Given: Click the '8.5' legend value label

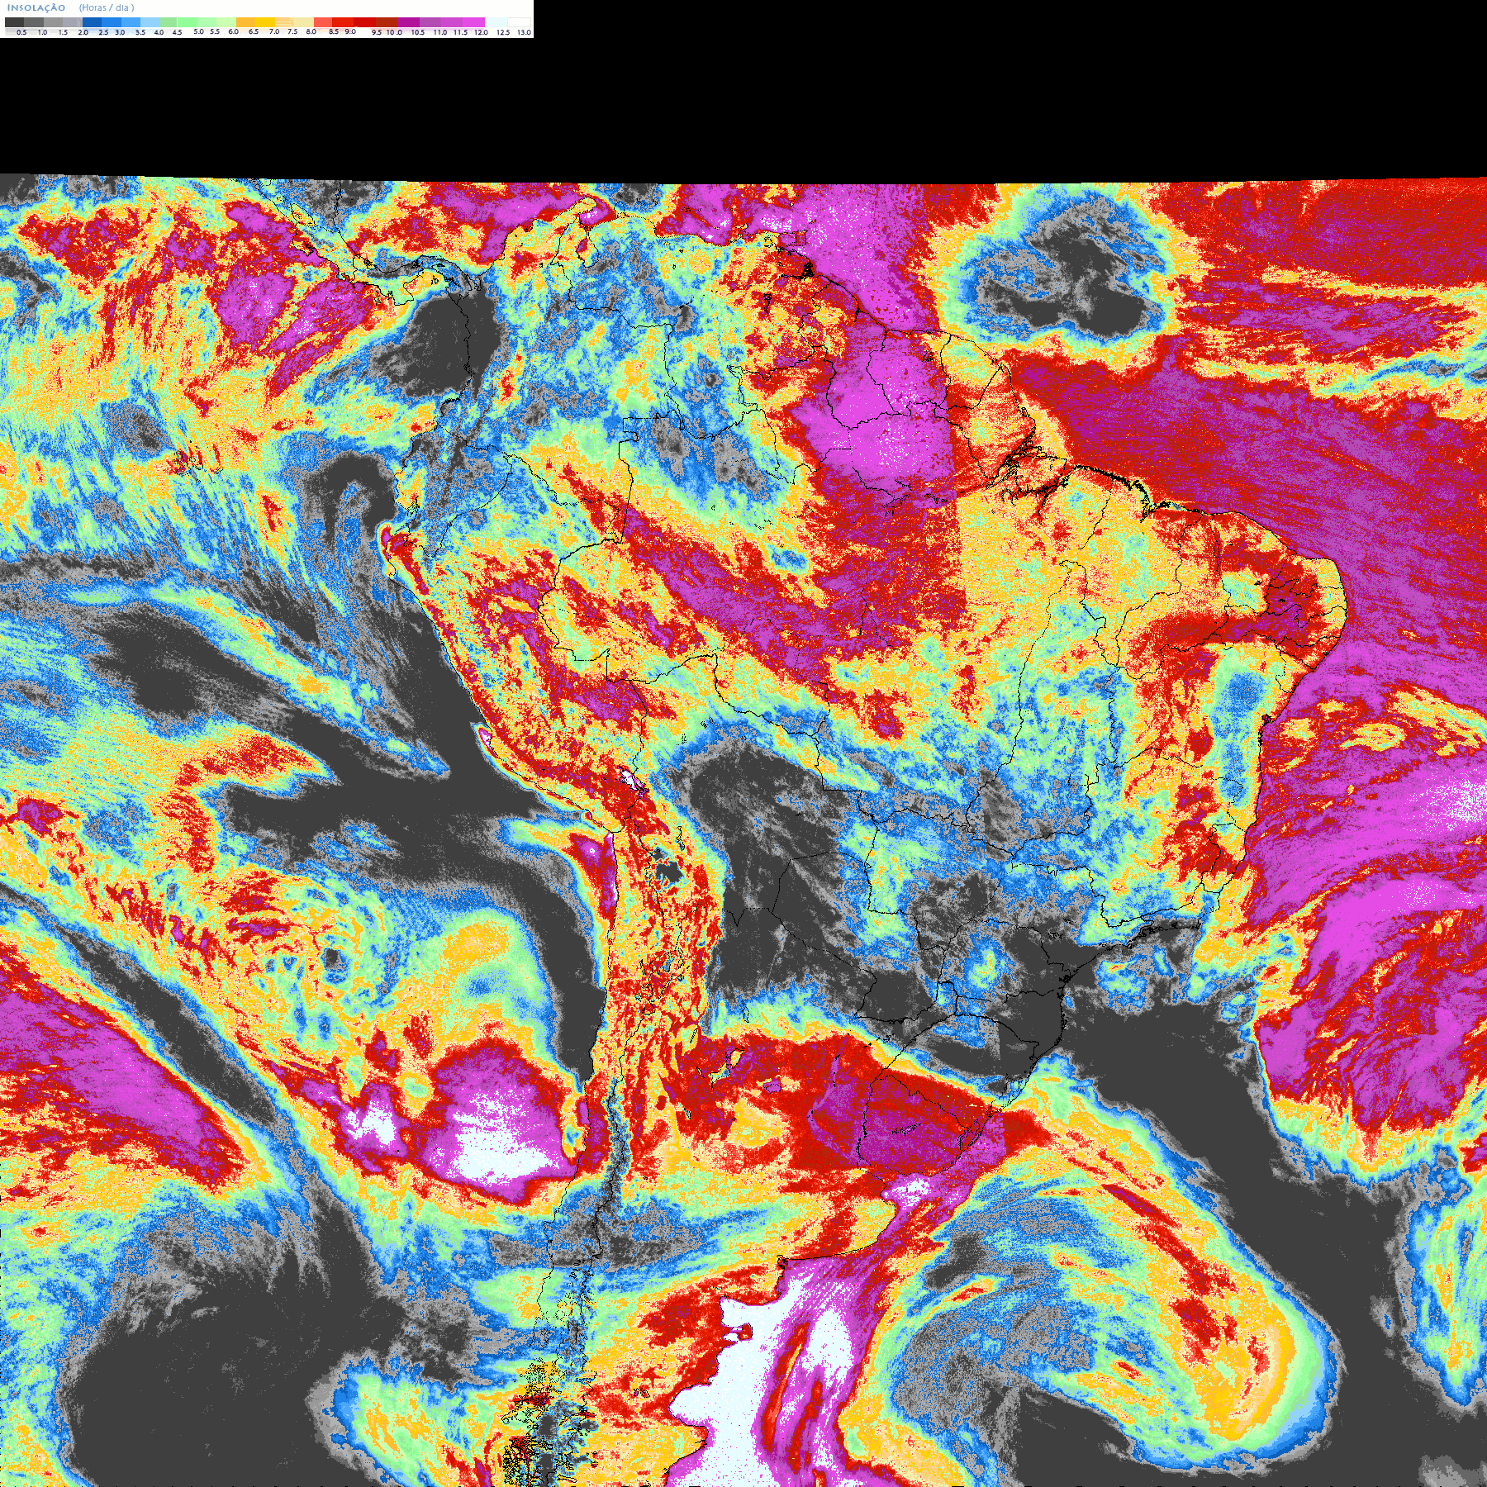Looking at the screenshot, I should coord(334,31).
